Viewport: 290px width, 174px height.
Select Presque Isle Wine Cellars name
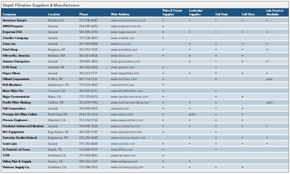coord(20,115)
